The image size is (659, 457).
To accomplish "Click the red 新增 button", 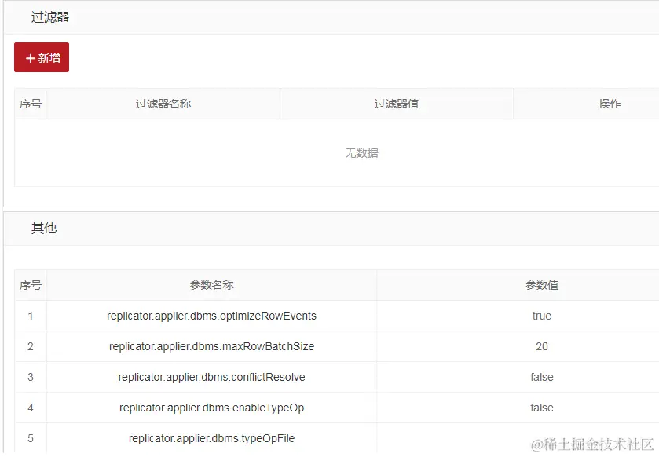I will tap(42, 57).
